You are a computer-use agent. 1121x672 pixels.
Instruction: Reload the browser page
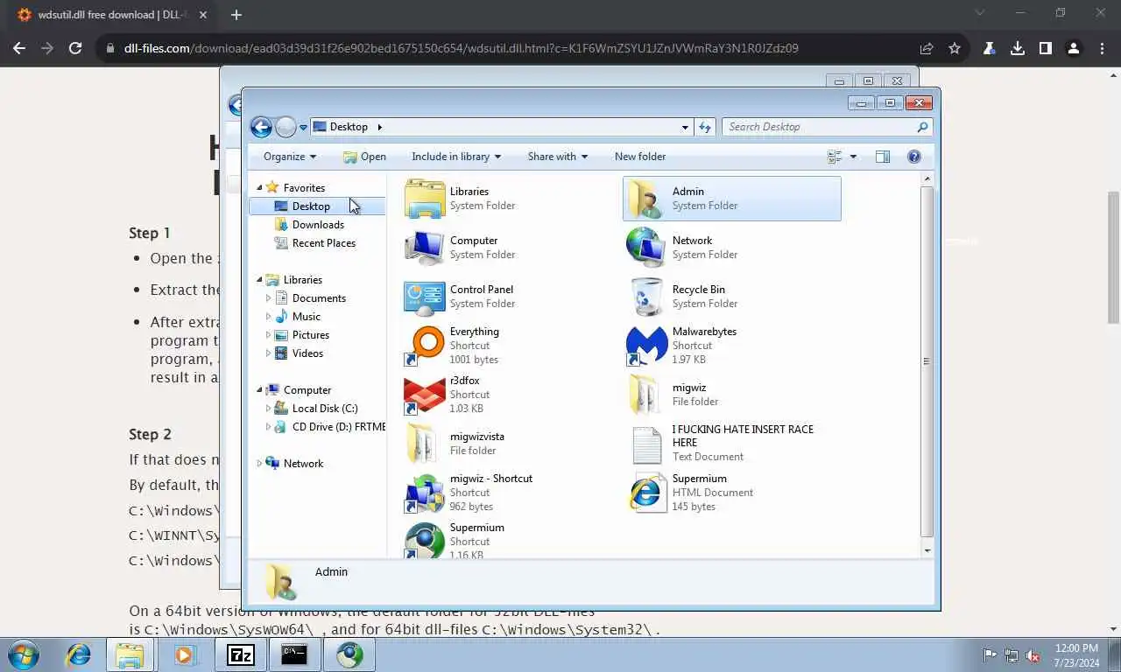(75, 49)
